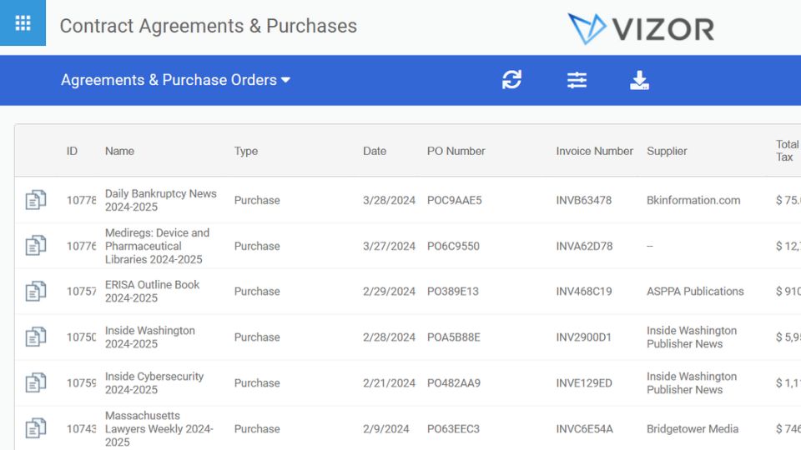The width and height of the screenshot is (801, 450).
Task: Click PO number PO63EEC3
Action: point(453,428)
